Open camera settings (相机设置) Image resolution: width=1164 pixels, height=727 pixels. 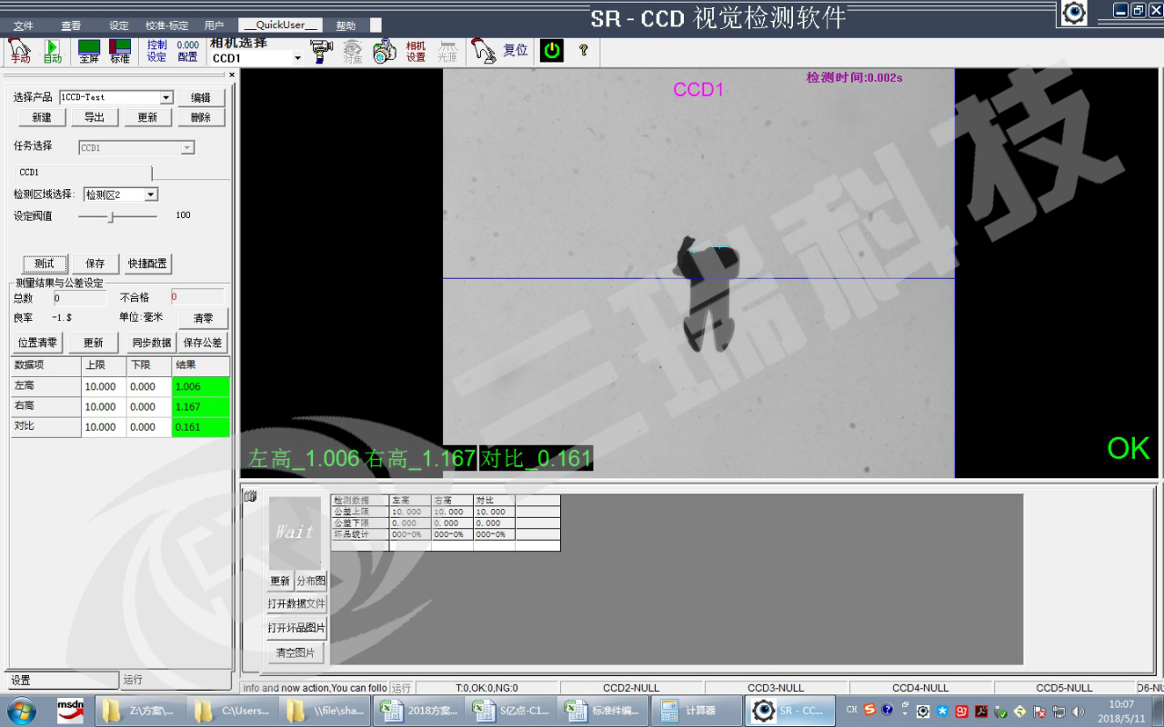point(416,51)
